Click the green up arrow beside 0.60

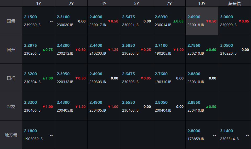[x=207, y=50]
